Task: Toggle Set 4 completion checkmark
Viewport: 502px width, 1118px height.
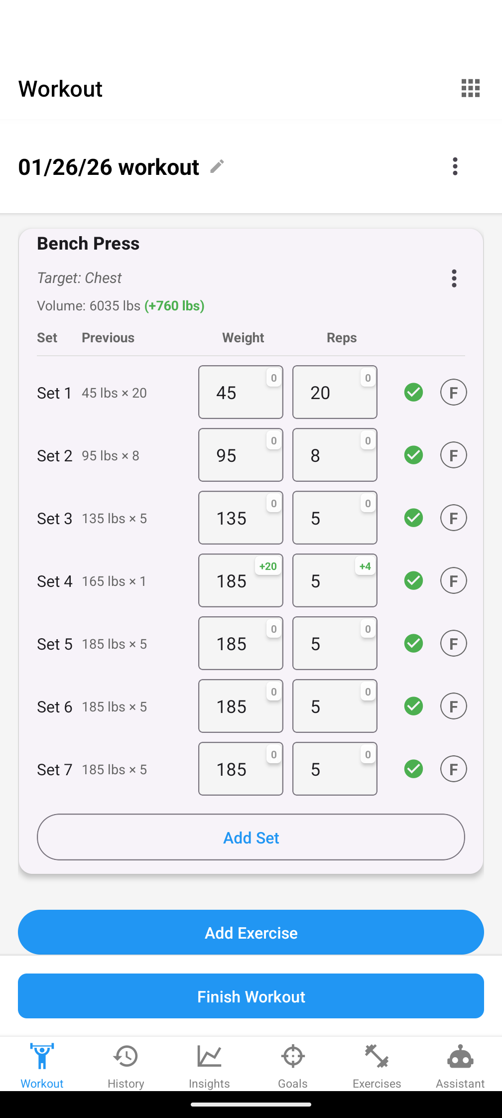Action: (x=413, y=580)
